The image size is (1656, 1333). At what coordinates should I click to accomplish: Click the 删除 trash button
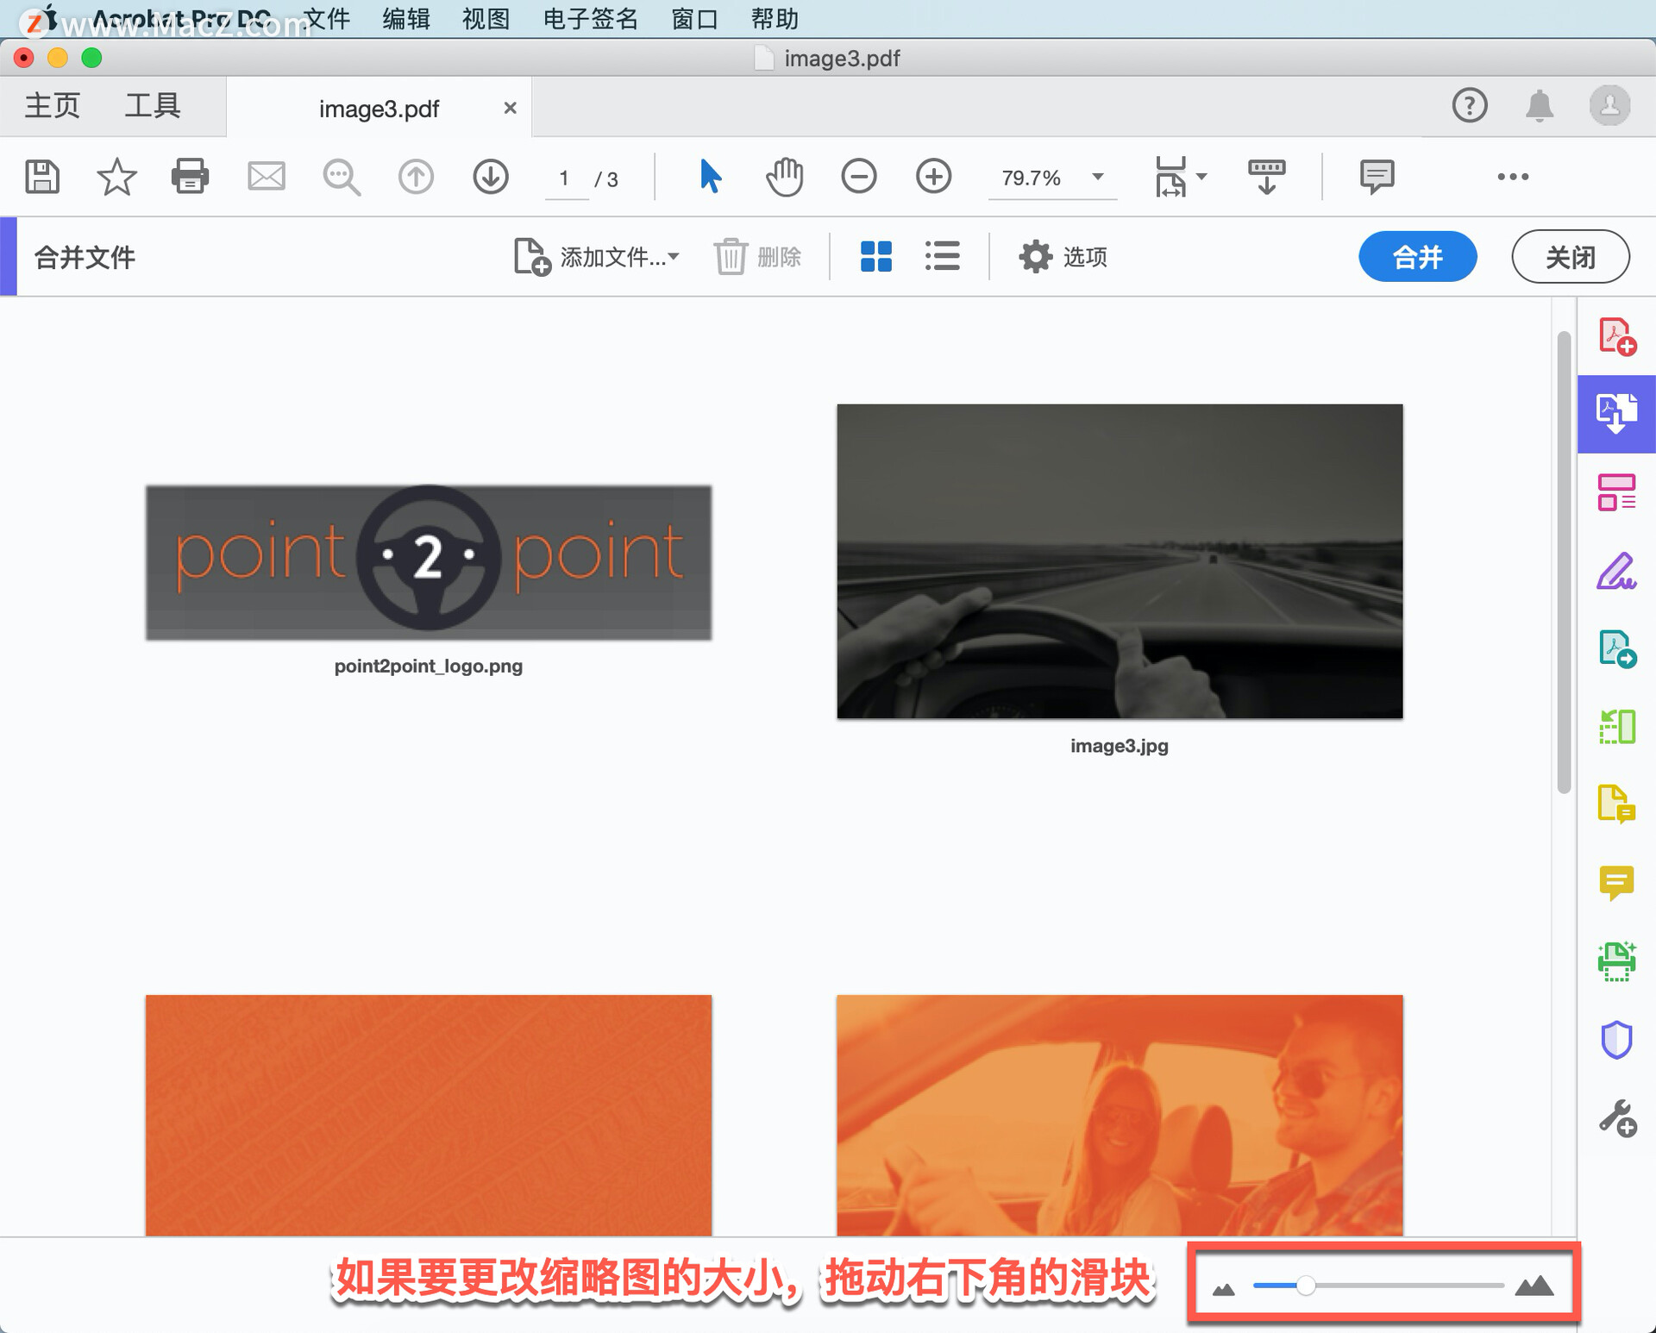757,256
